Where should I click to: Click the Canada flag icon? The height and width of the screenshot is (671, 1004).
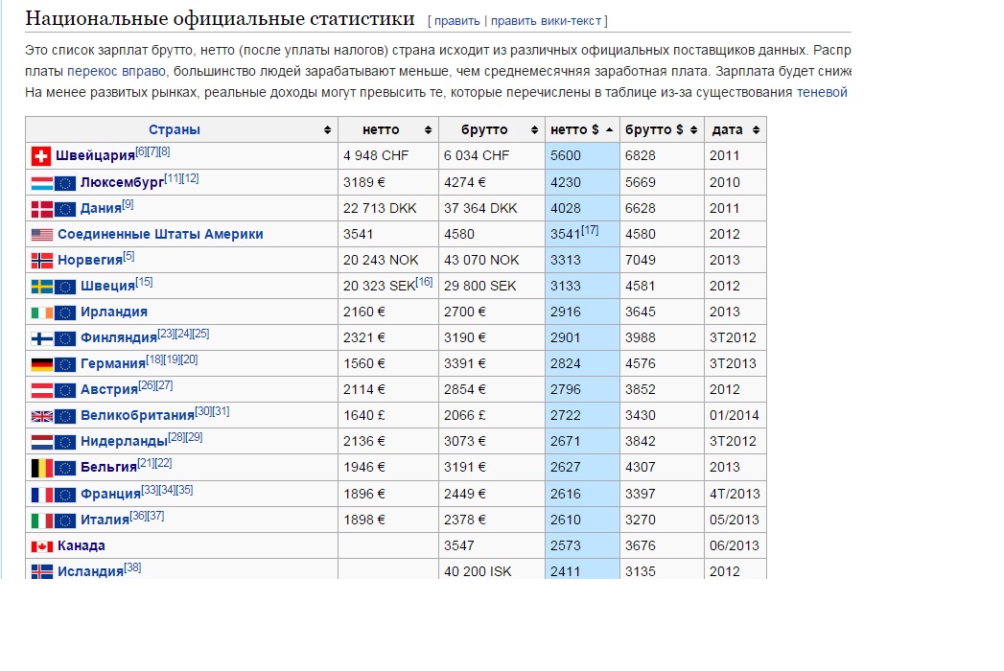[42, 546]
